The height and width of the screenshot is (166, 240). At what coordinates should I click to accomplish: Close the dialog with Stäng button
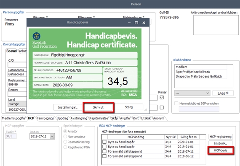(x=129, y=107)
